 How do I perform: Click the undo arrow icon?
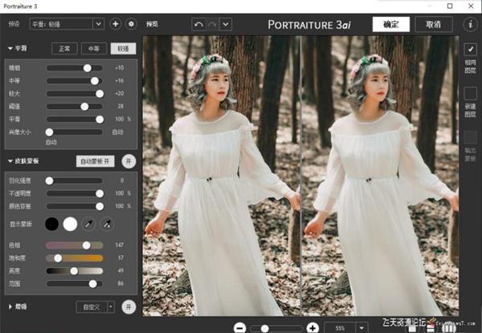pyautogui.click(x=199, y=24)
